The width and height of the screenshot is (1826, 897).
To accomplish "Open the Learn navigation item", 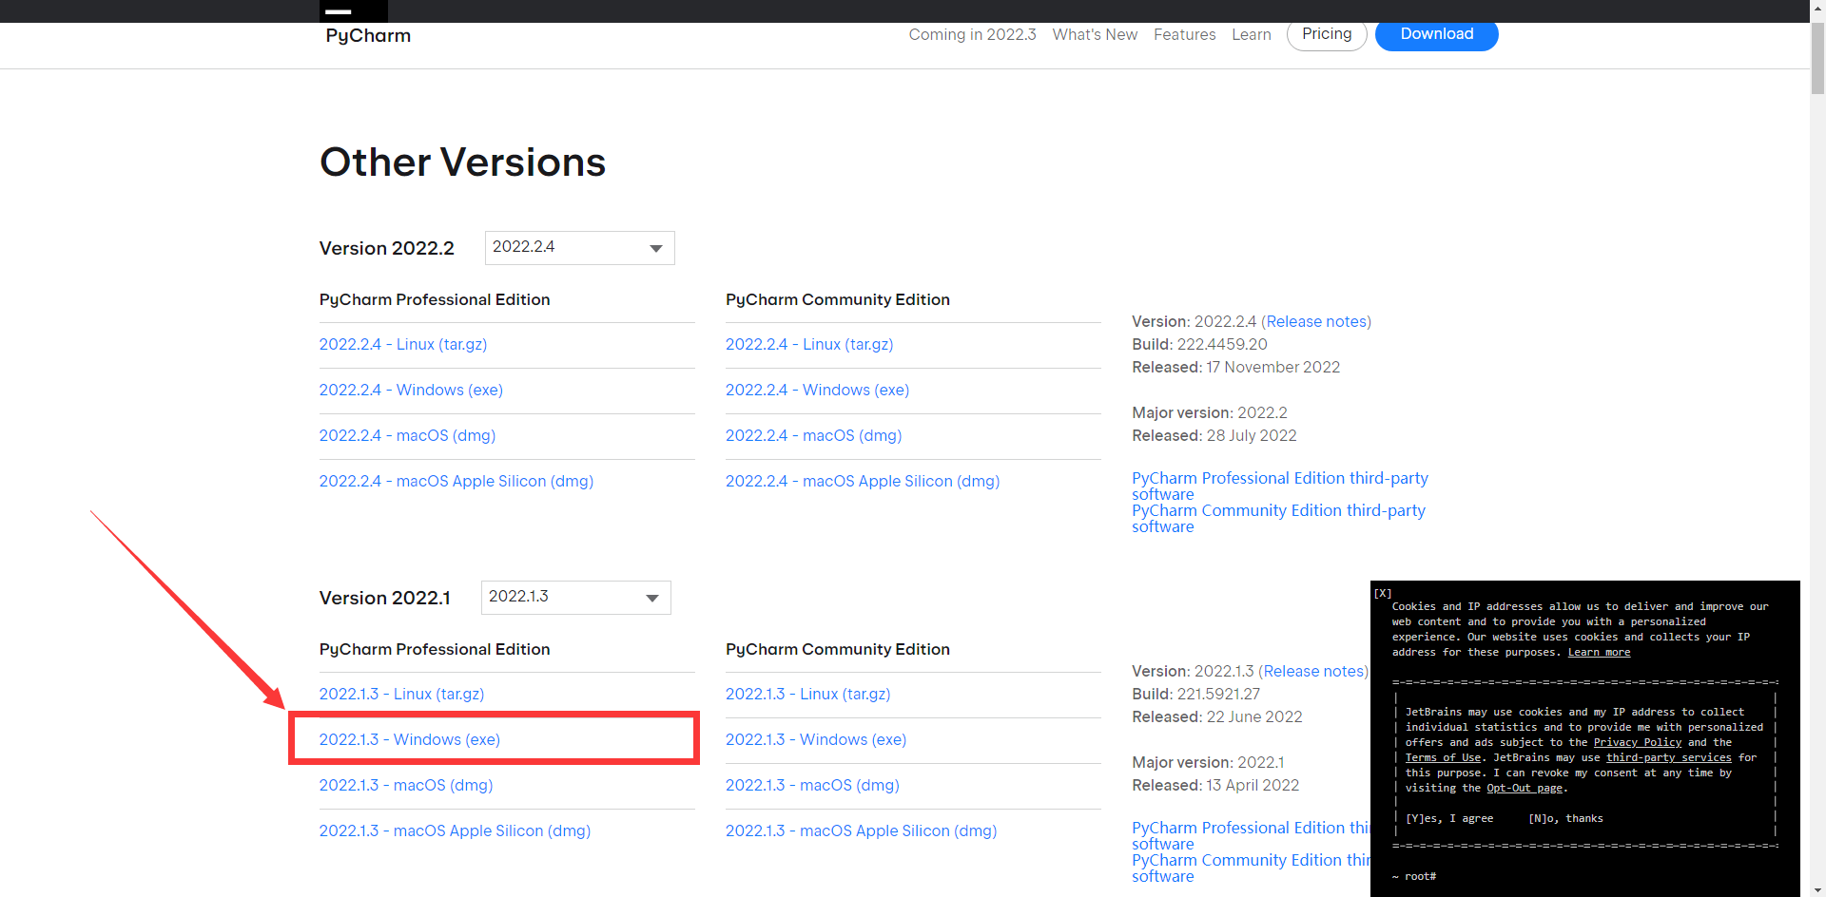I will point(1251,34).
